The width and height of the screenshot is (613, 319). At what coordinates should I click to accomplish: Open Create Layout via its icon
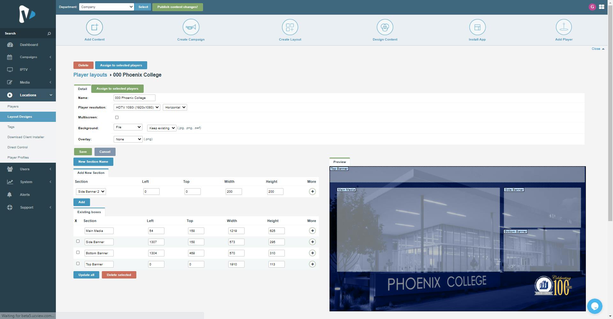tap(290, 27)
